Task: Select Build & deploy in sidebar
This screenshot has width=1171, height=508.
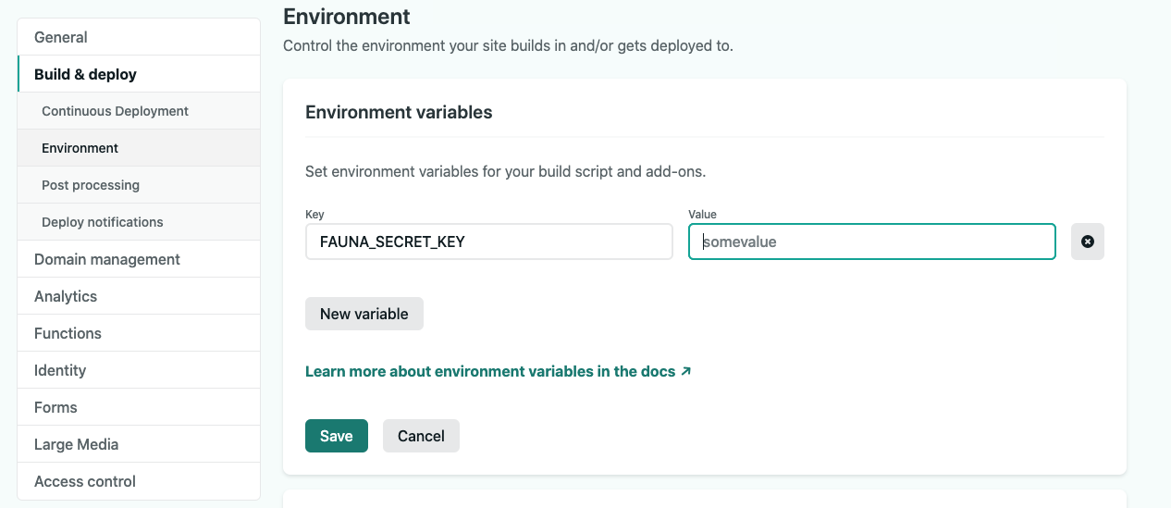Action: pyautogui.click(x=139, y=74)
